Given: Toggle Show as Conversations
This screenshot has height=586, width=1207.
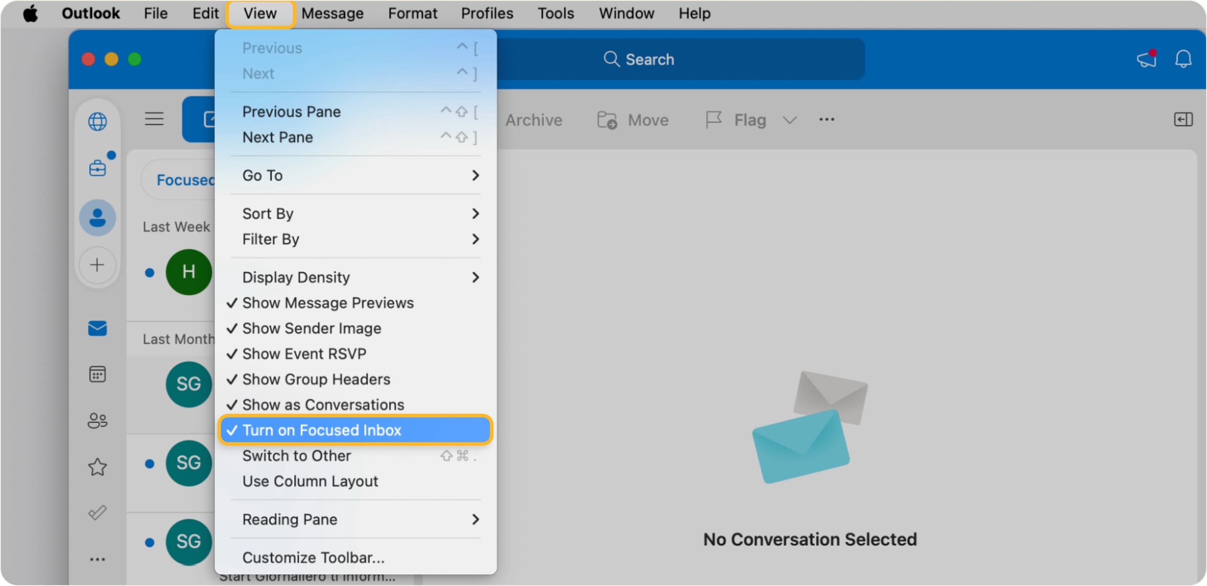Looking at the screenshot, I should [355, 404].
